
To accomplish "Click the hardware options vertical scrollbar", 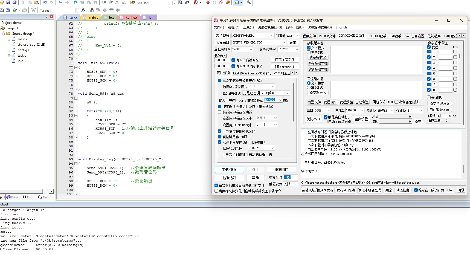I will [294, 103].
